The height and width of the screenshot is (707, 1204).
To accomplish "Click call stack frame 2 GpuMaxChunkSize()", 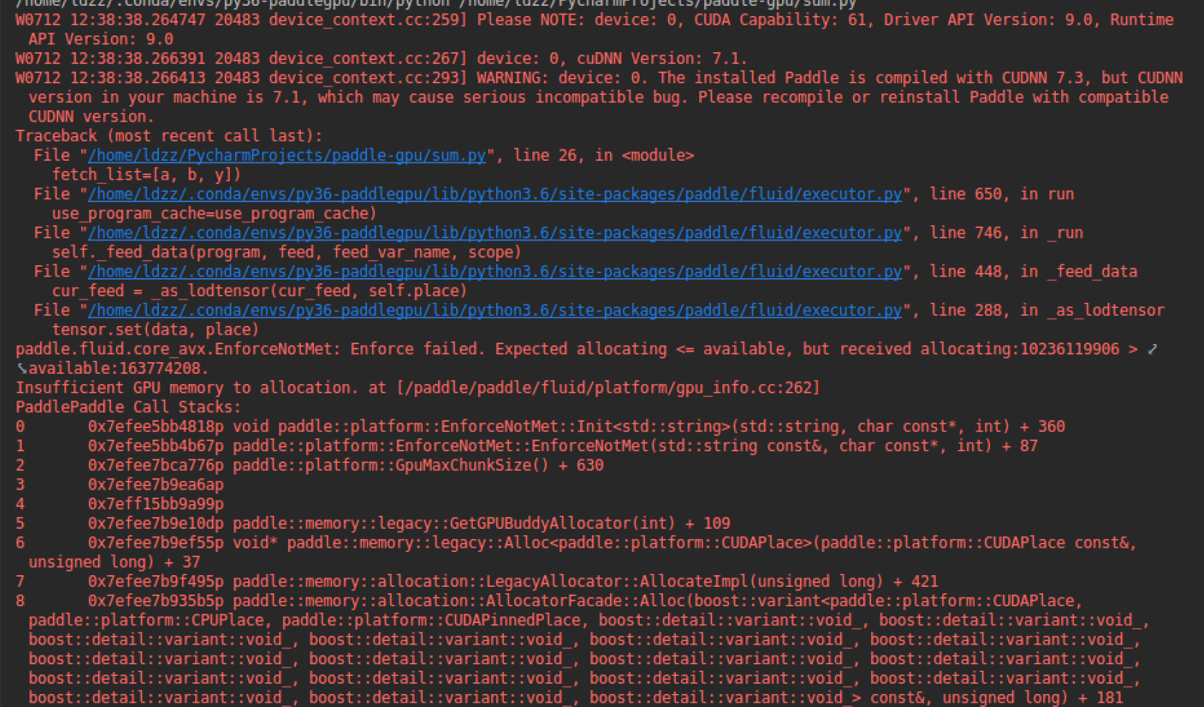I will coord(310,465).
